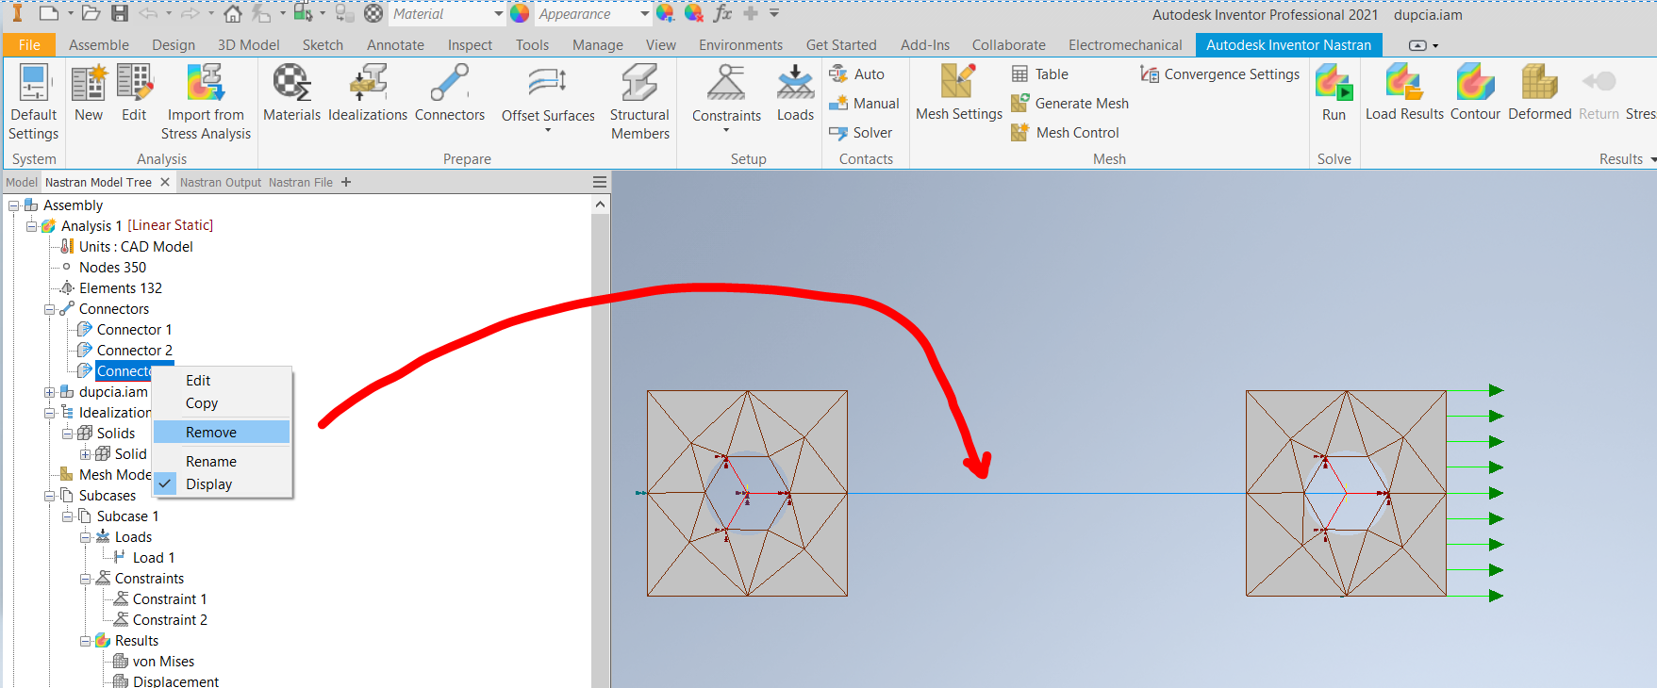This screenshot has width=1657, height=688.
Task: Save the document from quick access toolbar
Action: (x=120, y=13)
